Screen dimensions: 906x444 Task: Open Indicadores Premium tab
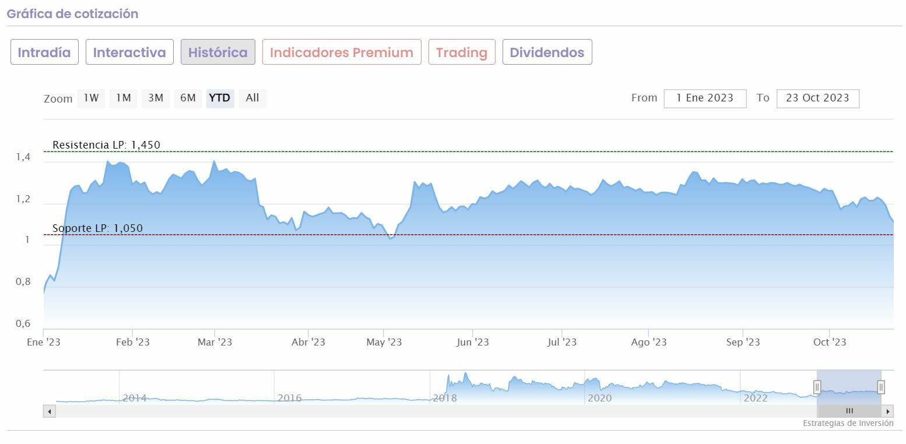pyautogui.click(x=342, y=52)
